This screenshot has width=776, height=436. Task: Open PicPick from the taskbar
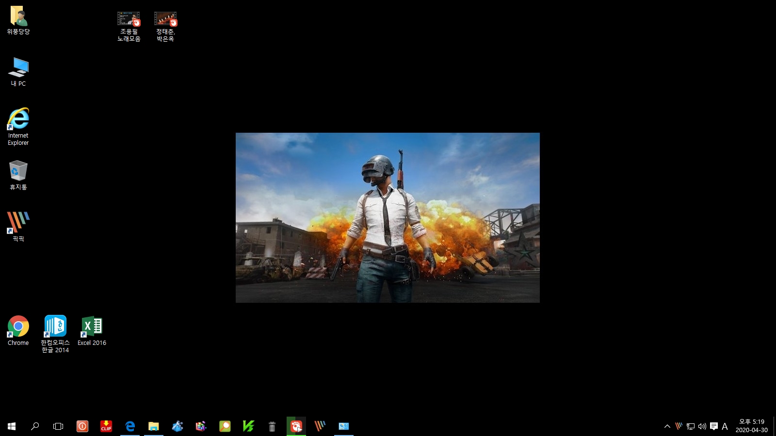point(320,426)
